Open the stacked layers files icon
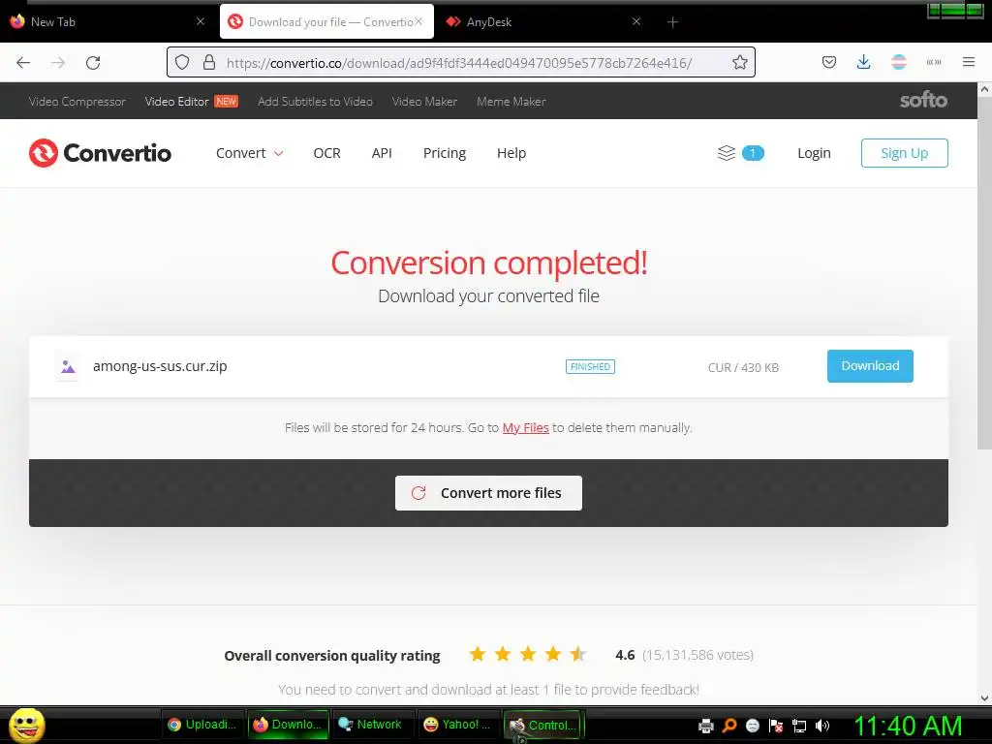Image resolution: width=992 pixels, height=744 pixels. (727, 153)
